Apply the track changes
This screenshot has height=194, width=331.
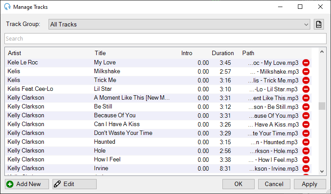310,184
